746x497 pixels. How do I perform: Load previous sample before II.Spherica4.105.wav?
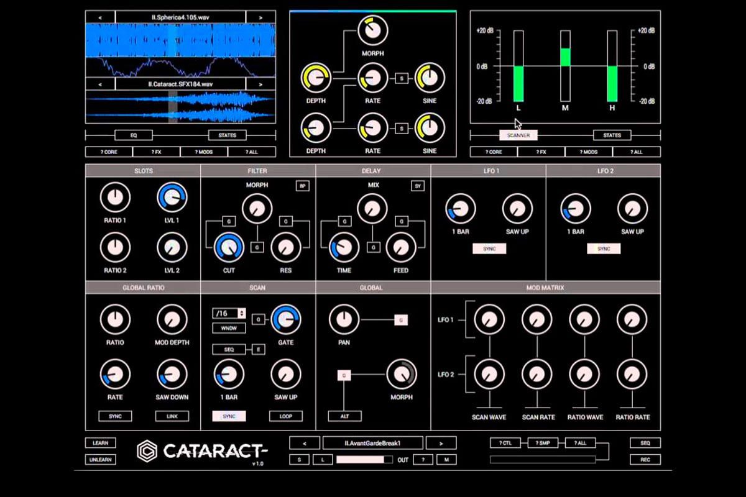100,17
